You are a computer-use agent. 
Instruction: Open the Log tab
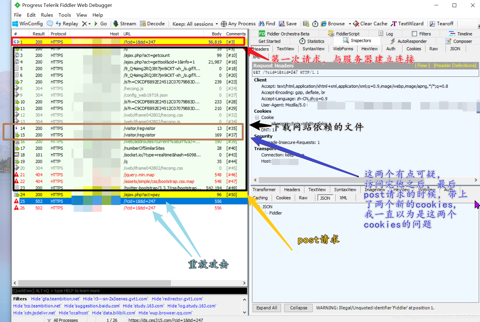(386, 34)
